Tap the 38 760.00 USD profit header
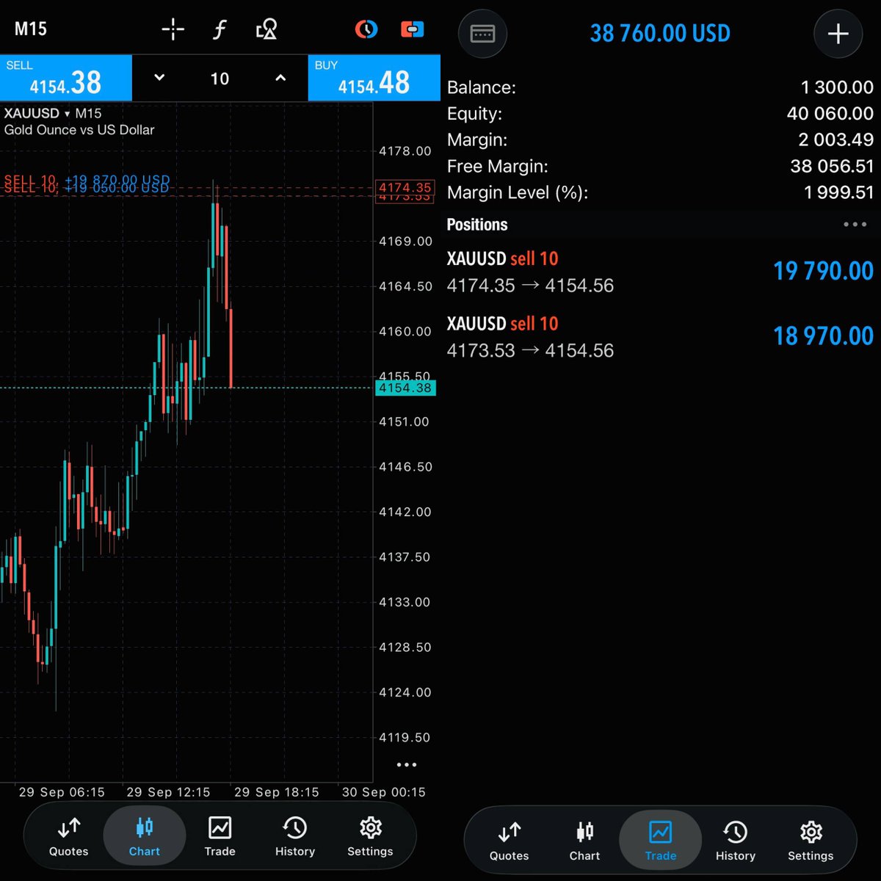This screenshot has height=881, width=881. (x=660, y=33)
